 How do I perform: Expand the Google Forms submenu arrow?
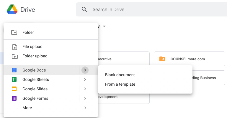85,98
